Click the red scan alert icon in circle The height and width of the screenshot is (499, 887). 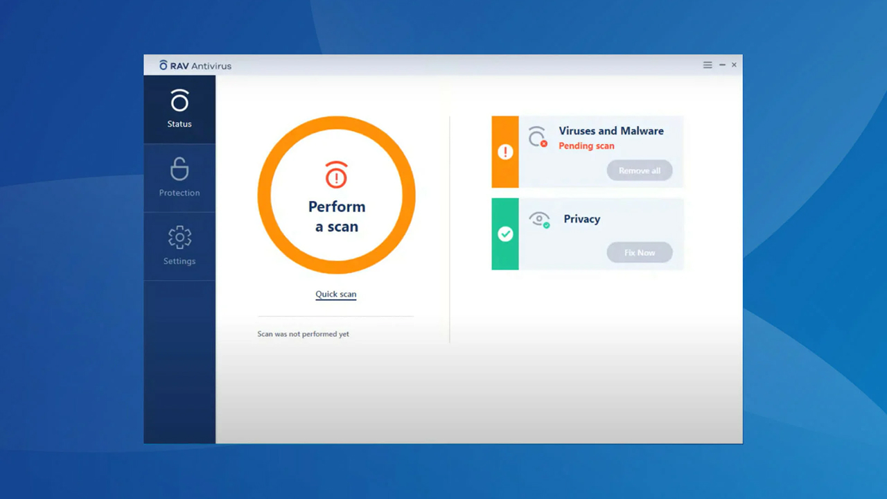click(x=336, y=175)
